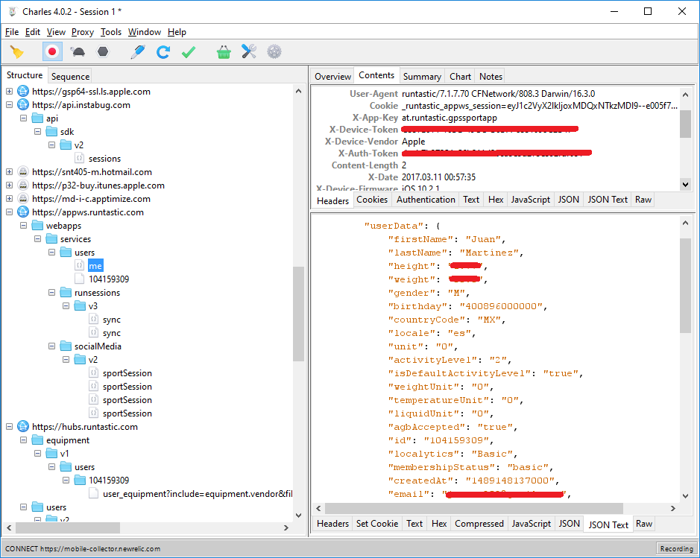The image size is (700, 558).
Task: Click the green basket icon in toolbar
Action: [x=224, y=52]
